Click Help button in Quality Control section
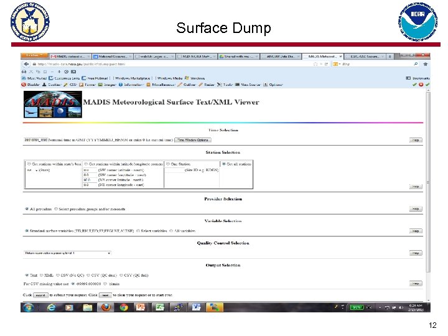This screenshot has width=448, height=336. [416, 253]
